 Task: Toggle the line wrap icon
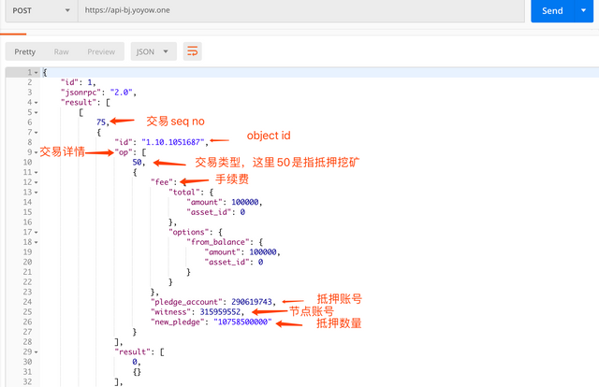click(x=193, y=51)
